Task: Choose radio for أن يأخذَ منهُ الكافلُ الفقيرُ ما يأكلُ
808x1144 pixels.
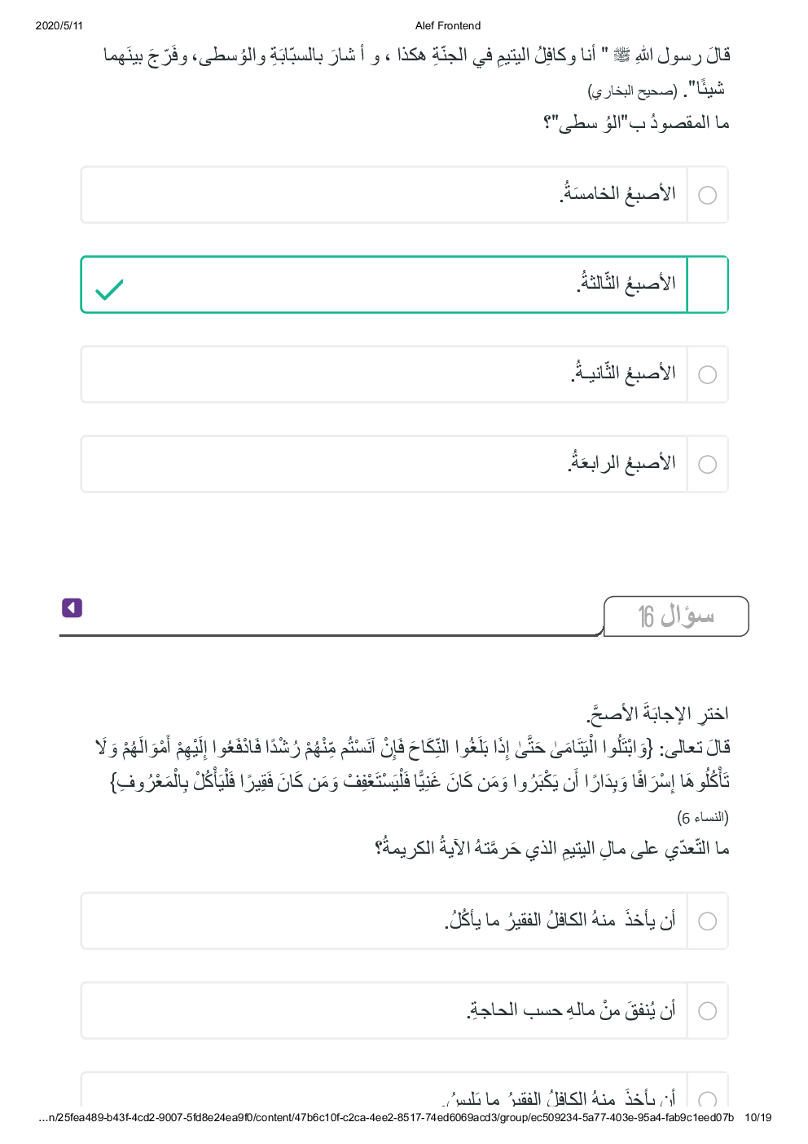Action: [708, 921]
